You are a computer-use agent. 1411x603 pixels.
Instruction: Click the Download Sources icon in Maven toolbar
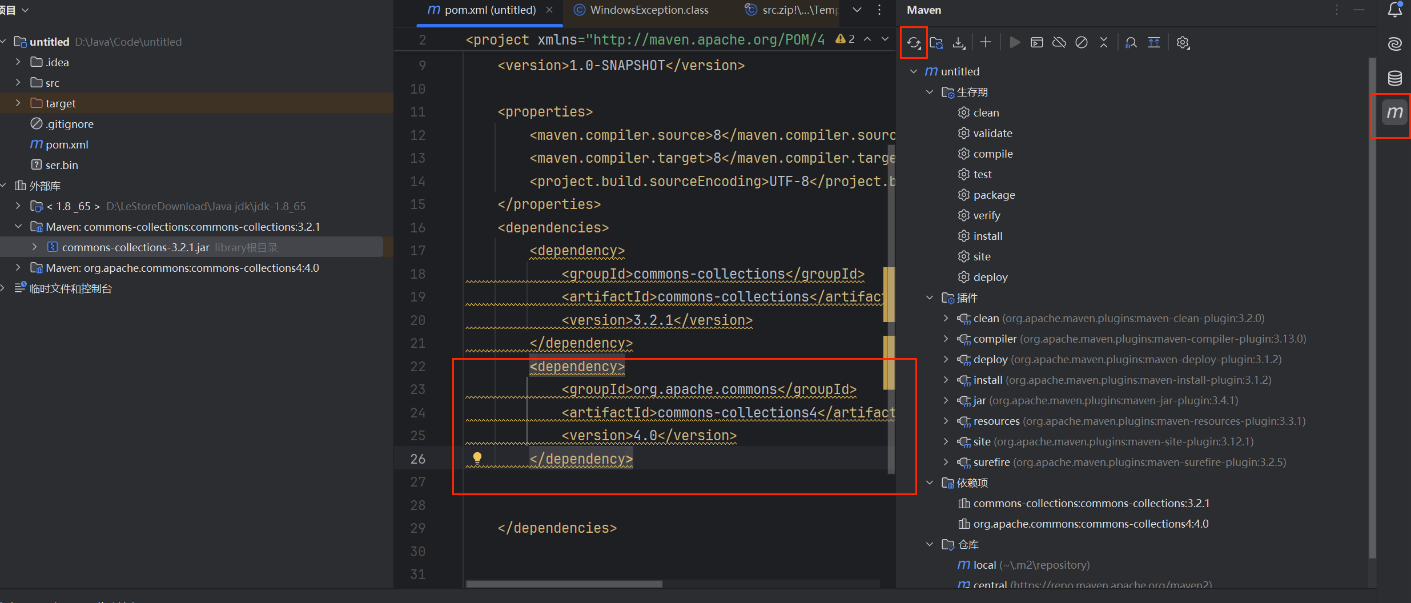point(959,43)
